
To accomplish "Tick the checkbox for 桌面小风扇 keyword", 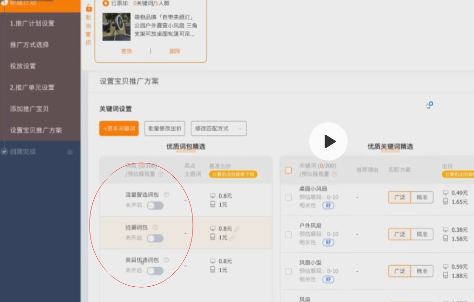I will [x=288, y=197].
